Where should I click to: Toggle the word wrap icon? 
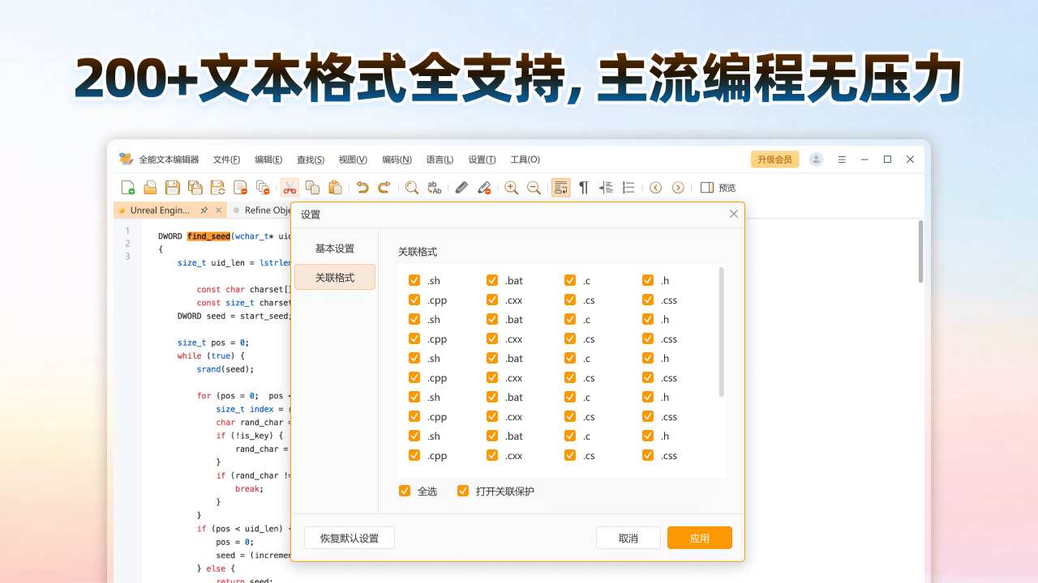(560, 187)
